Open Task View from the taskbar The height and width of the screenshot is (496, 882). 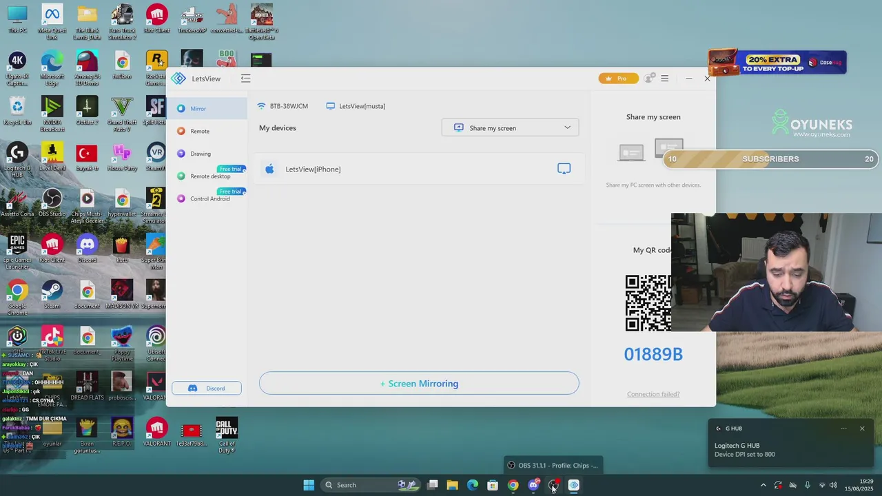pos(432,485)
